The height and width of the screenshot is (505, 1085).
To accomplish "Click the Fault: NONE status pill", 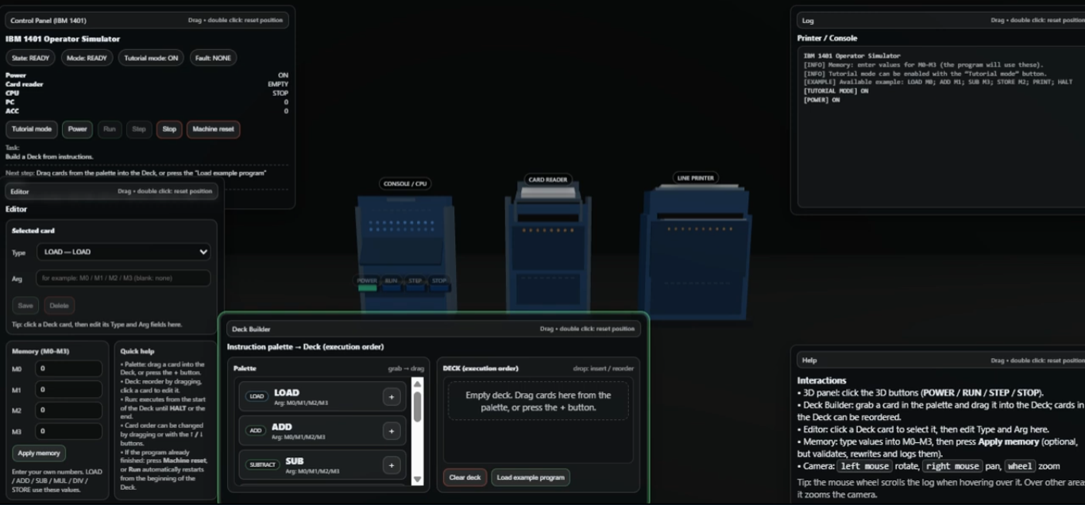I will tap(213, 58).
